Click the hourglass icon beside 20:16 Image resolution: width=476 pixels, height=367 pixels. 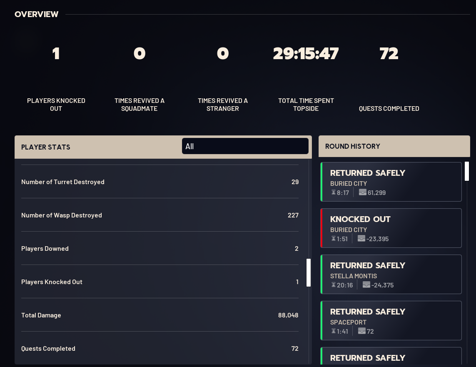333,285
